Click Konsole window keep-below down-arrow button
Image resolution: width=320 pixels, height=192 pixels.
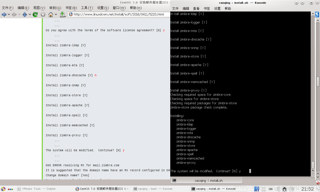pyautogui.click(x=296, y=3)
